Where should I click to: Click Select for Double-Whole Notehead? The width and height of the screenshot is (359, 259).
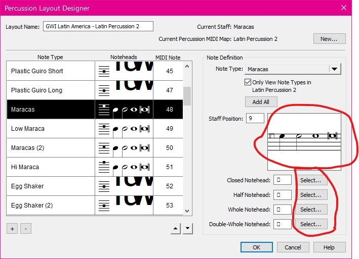(310, 224)
